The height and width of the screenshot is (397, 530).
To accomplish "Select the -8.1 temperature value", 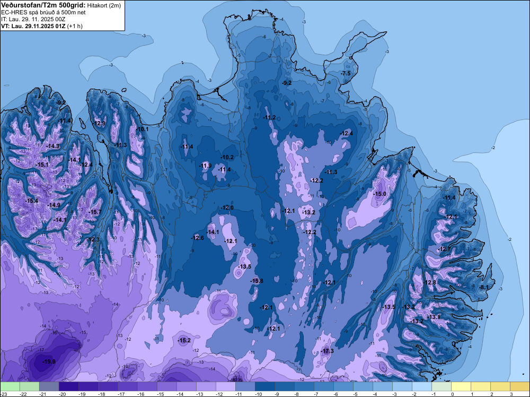I will click(484, 287).
